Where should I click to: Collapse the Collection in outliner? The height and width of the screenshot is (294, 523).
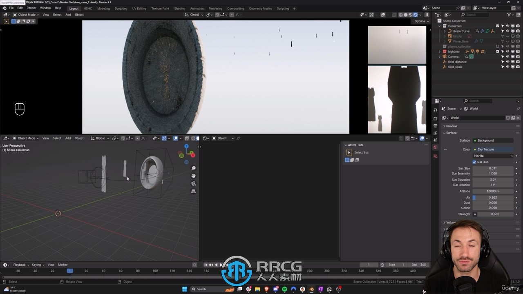pos(440,26)
